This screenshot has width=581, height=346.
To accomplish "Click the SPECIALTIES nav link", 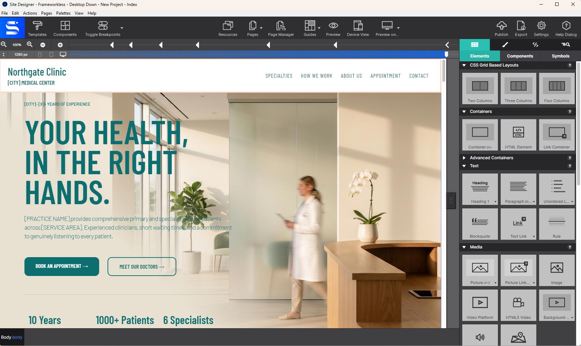I will (x=279, y=76).
